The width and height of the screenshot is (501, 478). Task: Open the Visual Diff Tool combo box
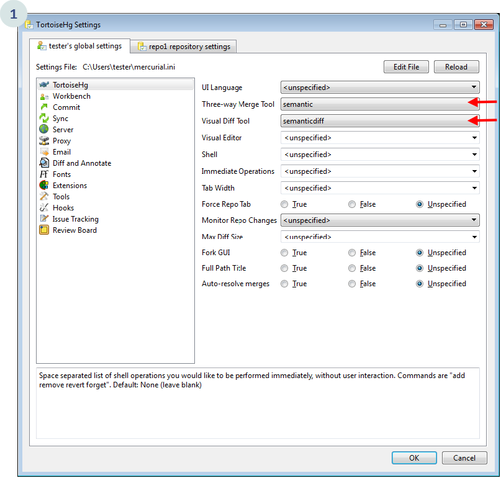(380, 121)
